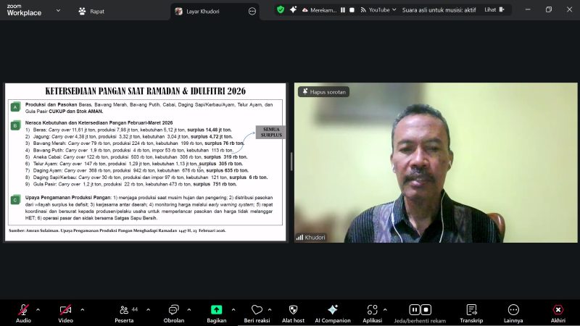Click the Lihat view button
The image size is (580, 326).
point(490,10)
